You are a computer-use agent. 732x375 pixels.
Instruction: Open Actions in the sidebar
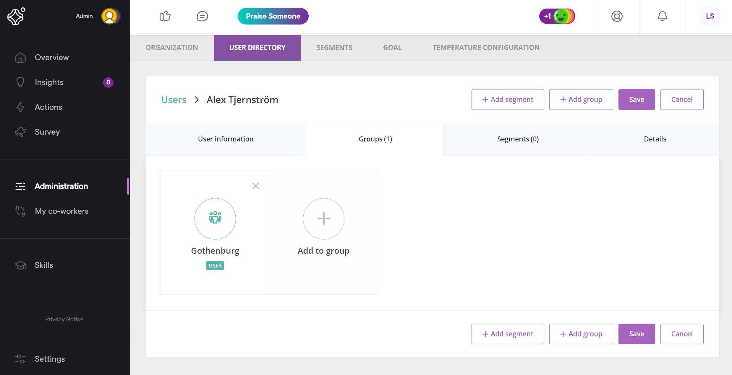point(48,107)
